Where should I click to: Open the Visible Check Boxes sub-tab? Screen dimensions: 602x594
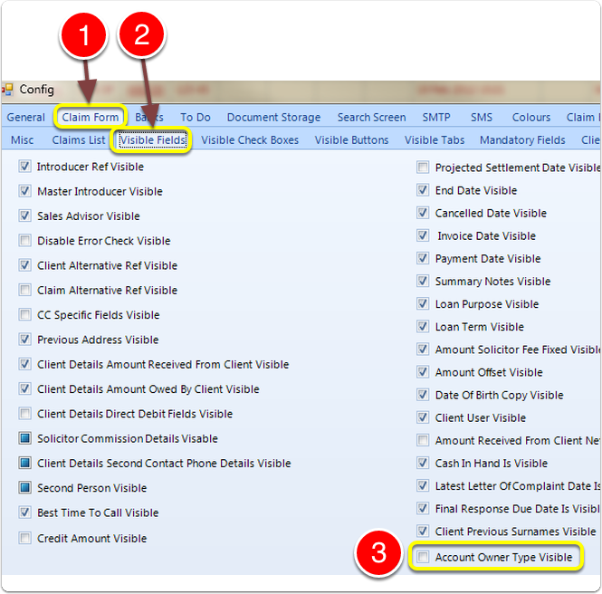point(250,140)
